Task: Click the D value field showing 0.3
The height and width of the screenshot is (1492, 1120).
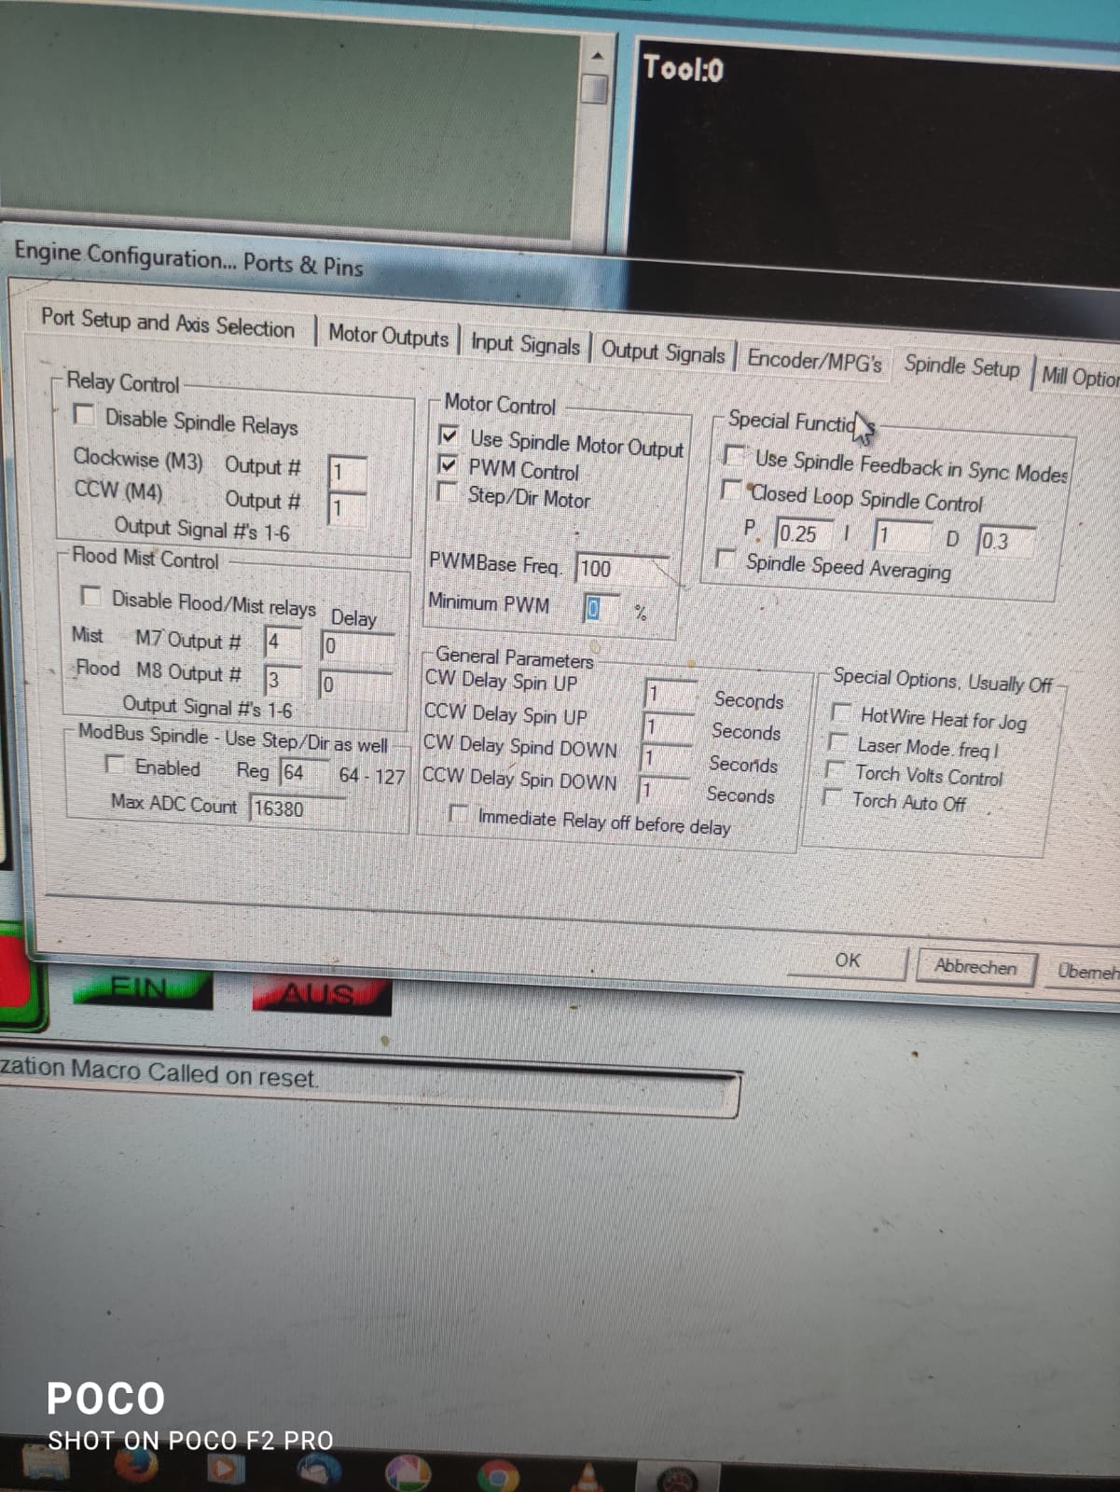Action: (x=1005, y=541)
